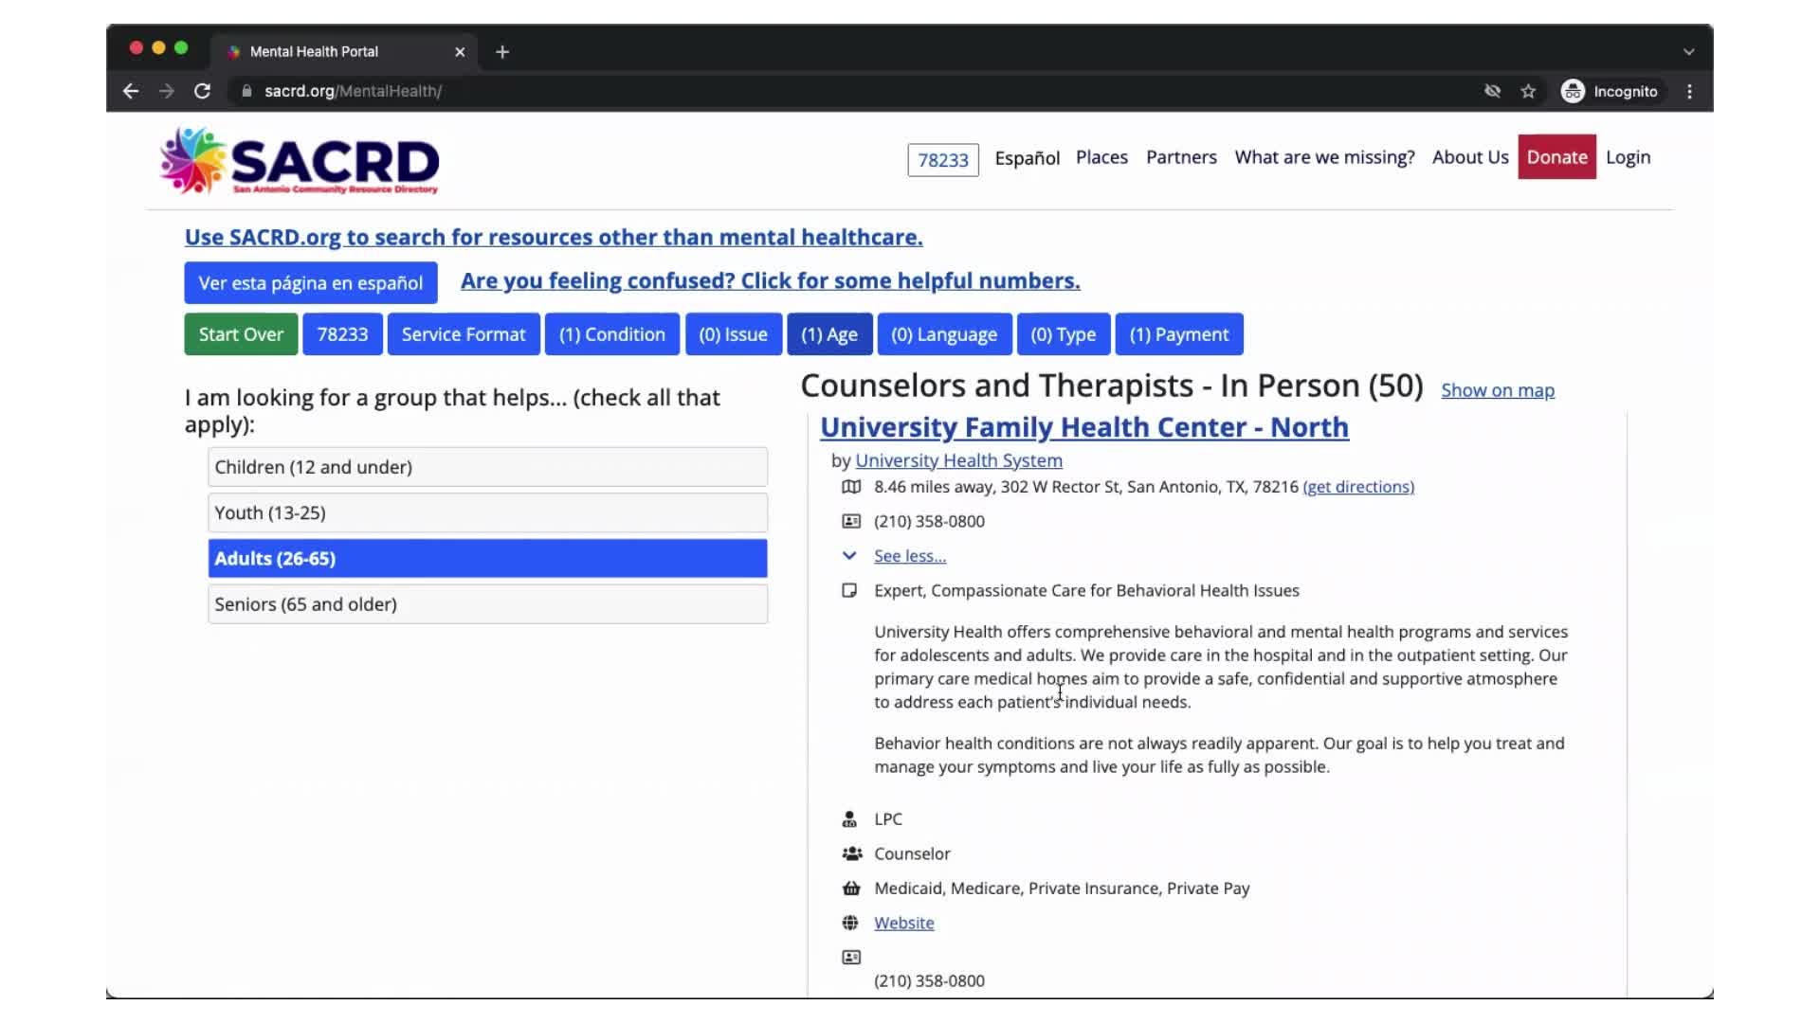Open helpful numbers link
Screen dimensions: 1820x1023
coord(771,280)
